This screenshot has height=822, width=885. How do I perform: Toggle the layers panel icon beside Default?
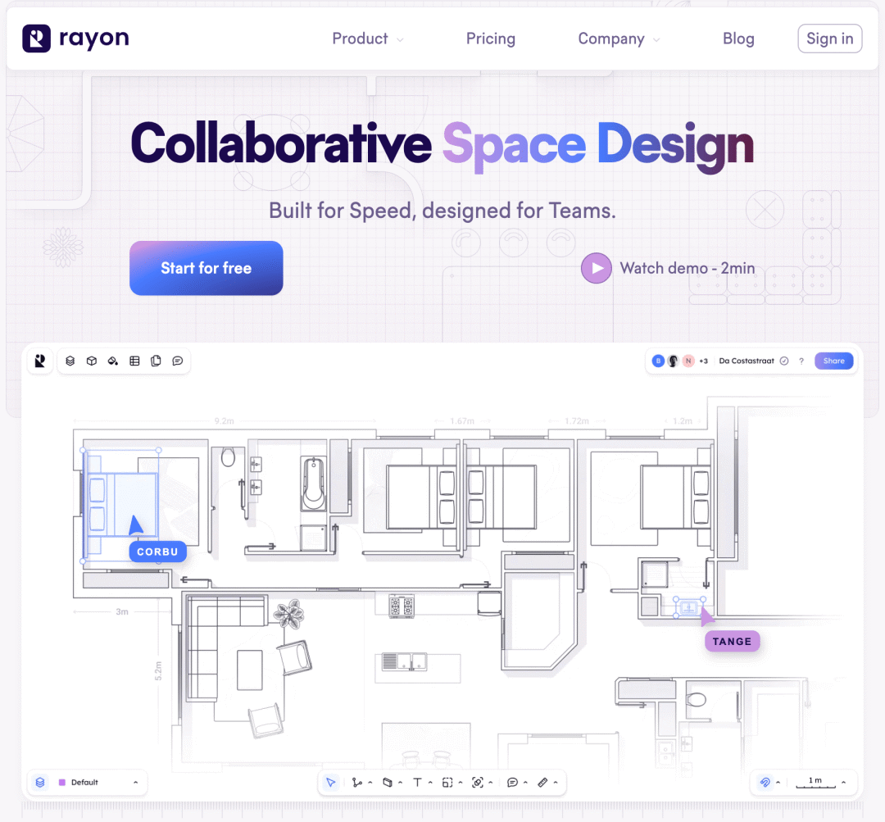[x=40, y=783]
